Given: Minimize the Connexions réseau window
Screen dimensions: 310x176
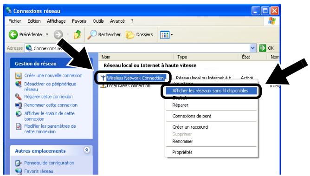Looking at the screenshot, I should (256, 11).
